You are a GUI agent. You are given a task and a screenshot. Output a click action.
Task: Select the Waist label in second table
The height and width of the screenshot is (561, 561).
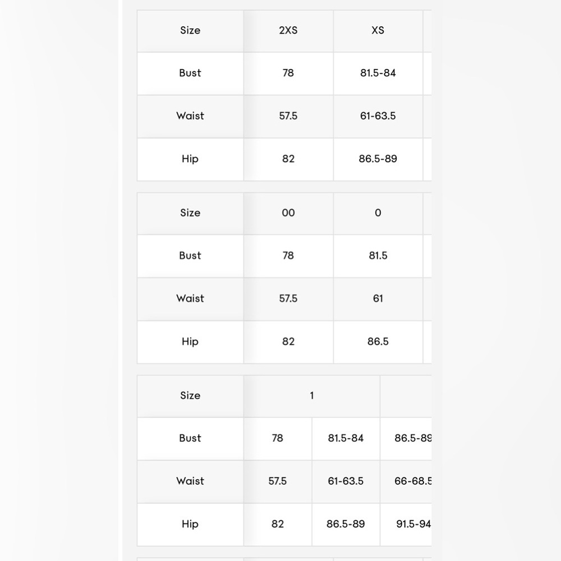190,299
